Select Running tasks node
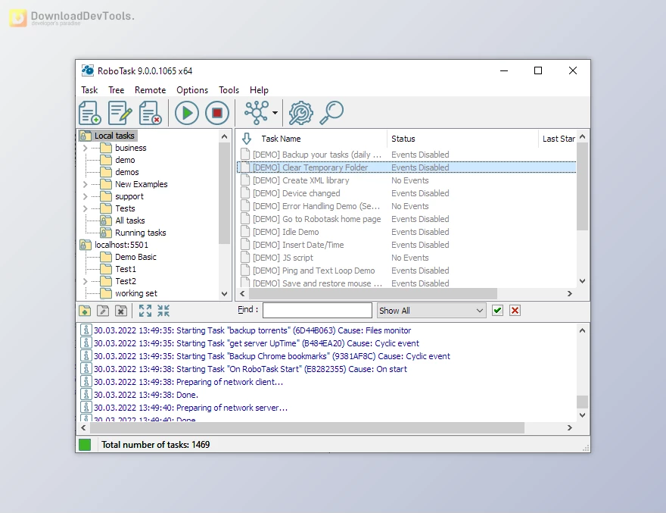This screenshot has height=513, width=666. [140, 233]
